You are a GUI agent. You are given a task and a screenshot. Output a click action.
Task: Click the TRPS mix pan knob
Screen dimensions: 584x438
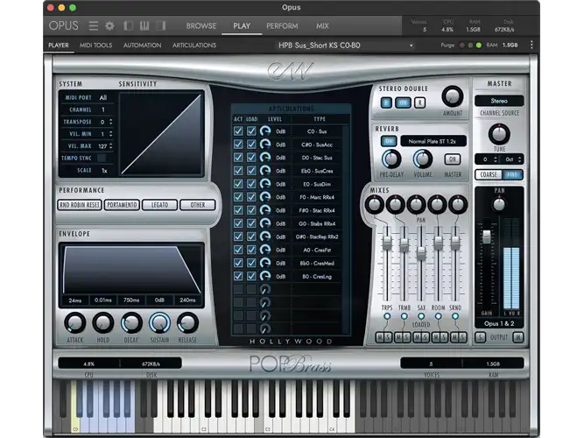click(x=375, y=204)
